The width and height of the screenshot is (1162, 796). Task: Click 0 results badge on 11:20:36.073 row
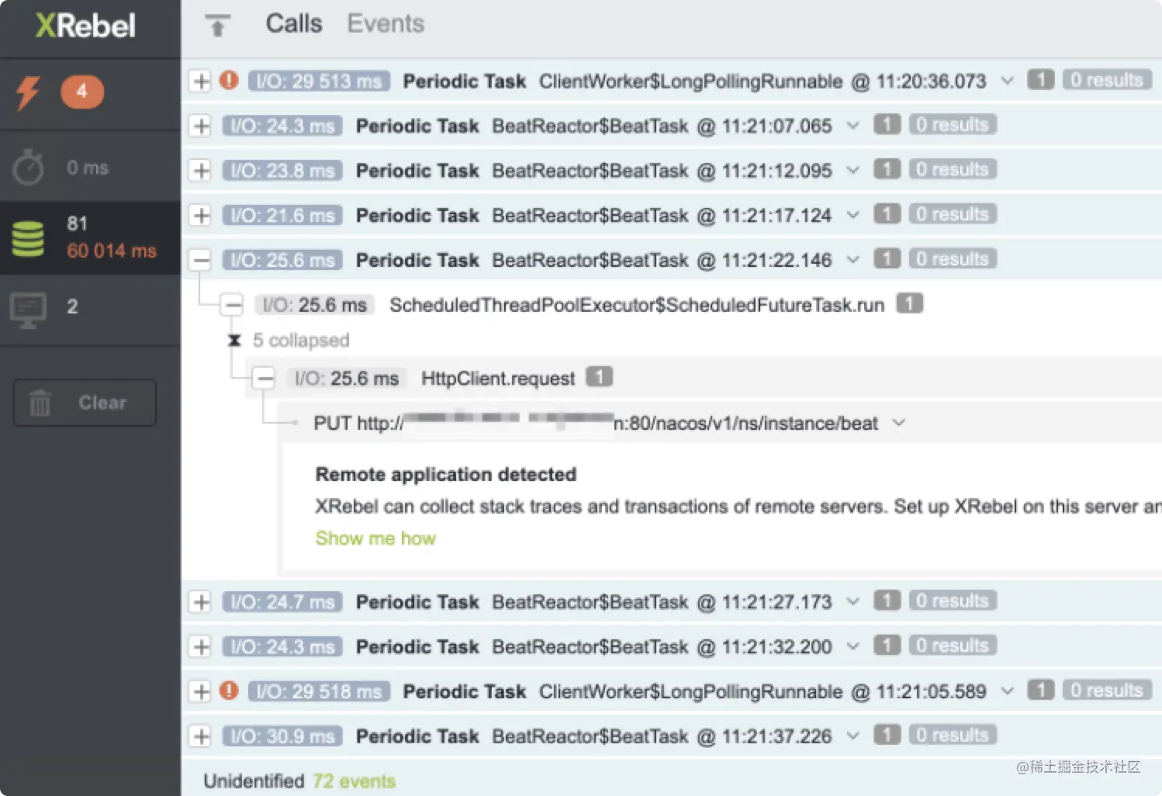click(1106, 80)
